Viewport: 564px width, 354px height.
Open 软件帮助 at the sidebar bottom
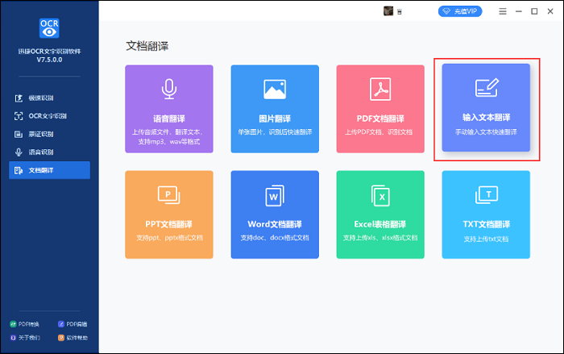(73, 338)
